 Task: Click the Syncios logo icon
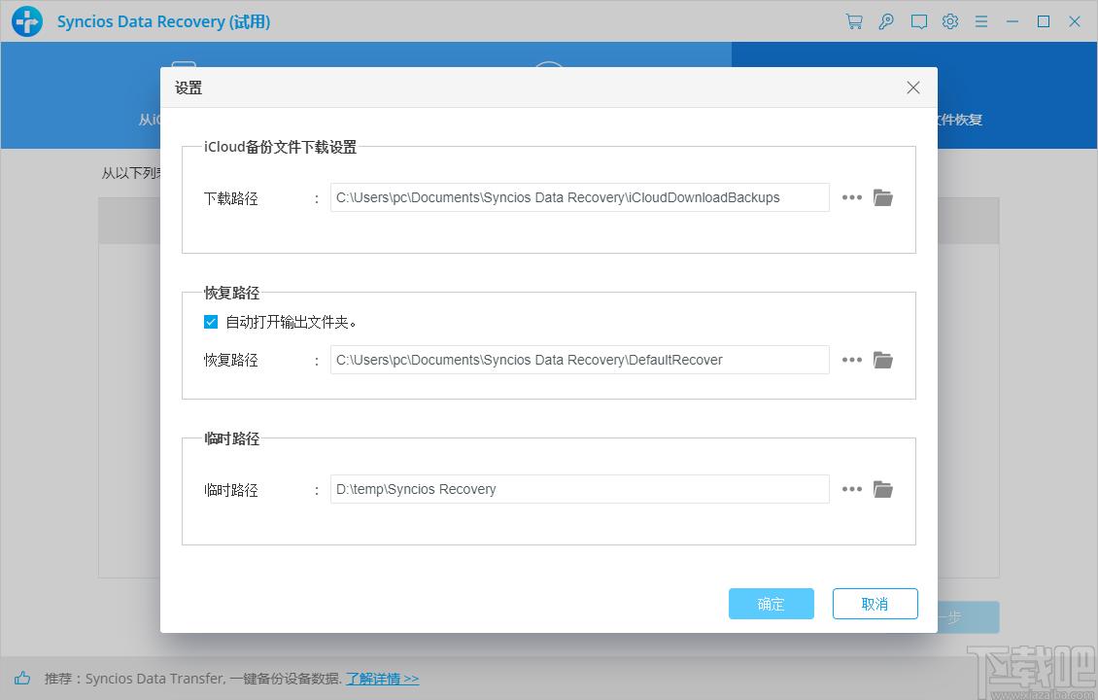click(27, 21)
